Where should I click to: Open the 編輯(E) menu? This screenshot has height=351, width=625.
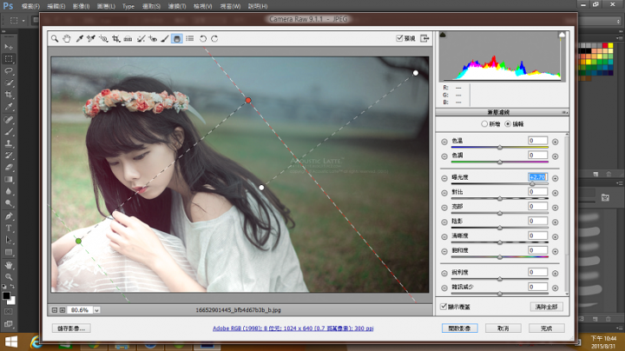click(x=56, y=6)
